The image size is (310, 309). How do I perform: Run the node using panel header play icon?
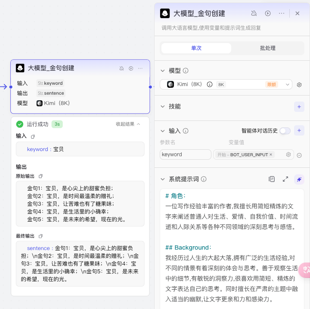[268, 13]
